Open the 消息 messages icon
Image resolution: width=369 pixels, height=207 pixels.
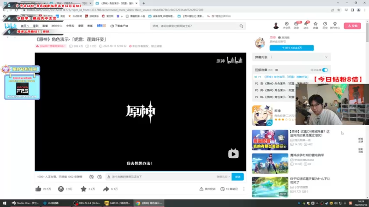pos(296,26)
